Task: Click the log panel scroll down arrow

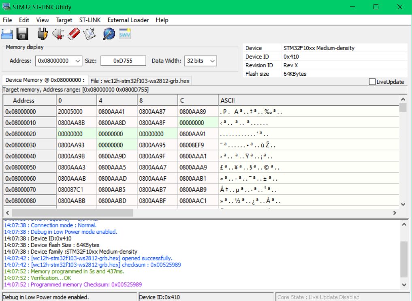Action: 403,285
